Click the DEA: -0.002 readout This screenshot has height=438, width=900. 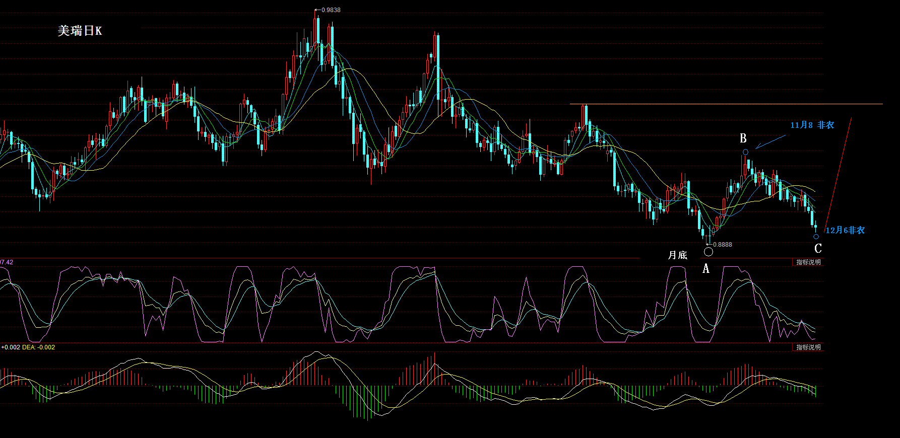[x=39, y=347]
